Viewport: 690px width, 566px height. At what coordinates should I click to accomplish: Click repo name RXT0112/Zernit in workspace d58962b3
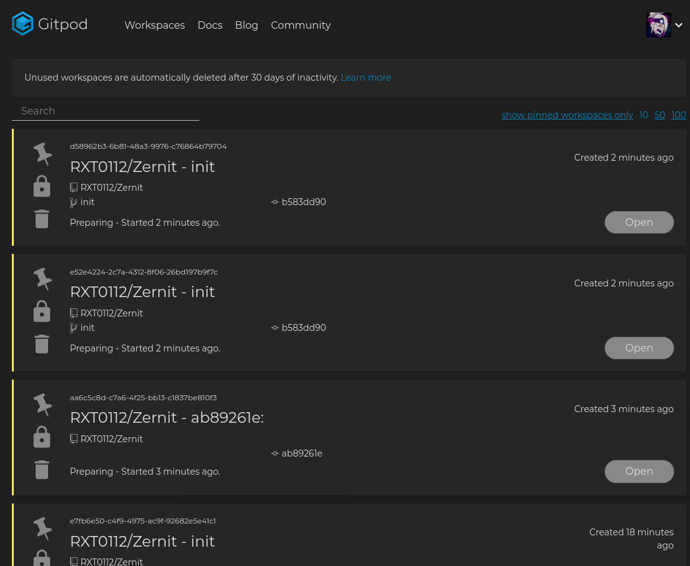pyautogui.click(x=111, y=188)
